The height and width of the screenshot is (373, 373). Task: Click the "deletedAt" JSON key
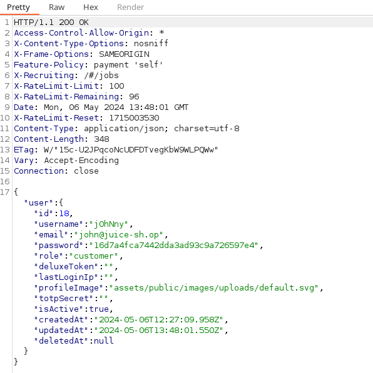point(61,341)
